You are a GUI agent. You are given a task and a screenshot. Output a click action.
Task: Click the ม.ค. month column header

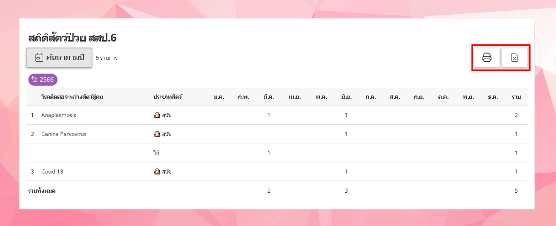point(219,97)
